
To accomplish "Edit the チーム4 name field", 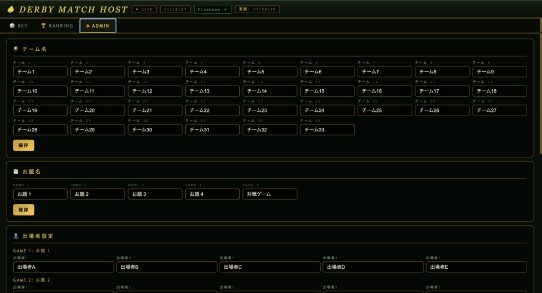I will pos(212,72).
